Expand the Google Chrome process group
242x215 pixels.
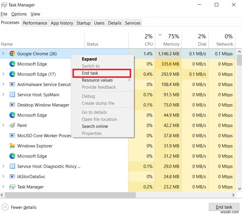pyautogui.click(x=3, y=53)
